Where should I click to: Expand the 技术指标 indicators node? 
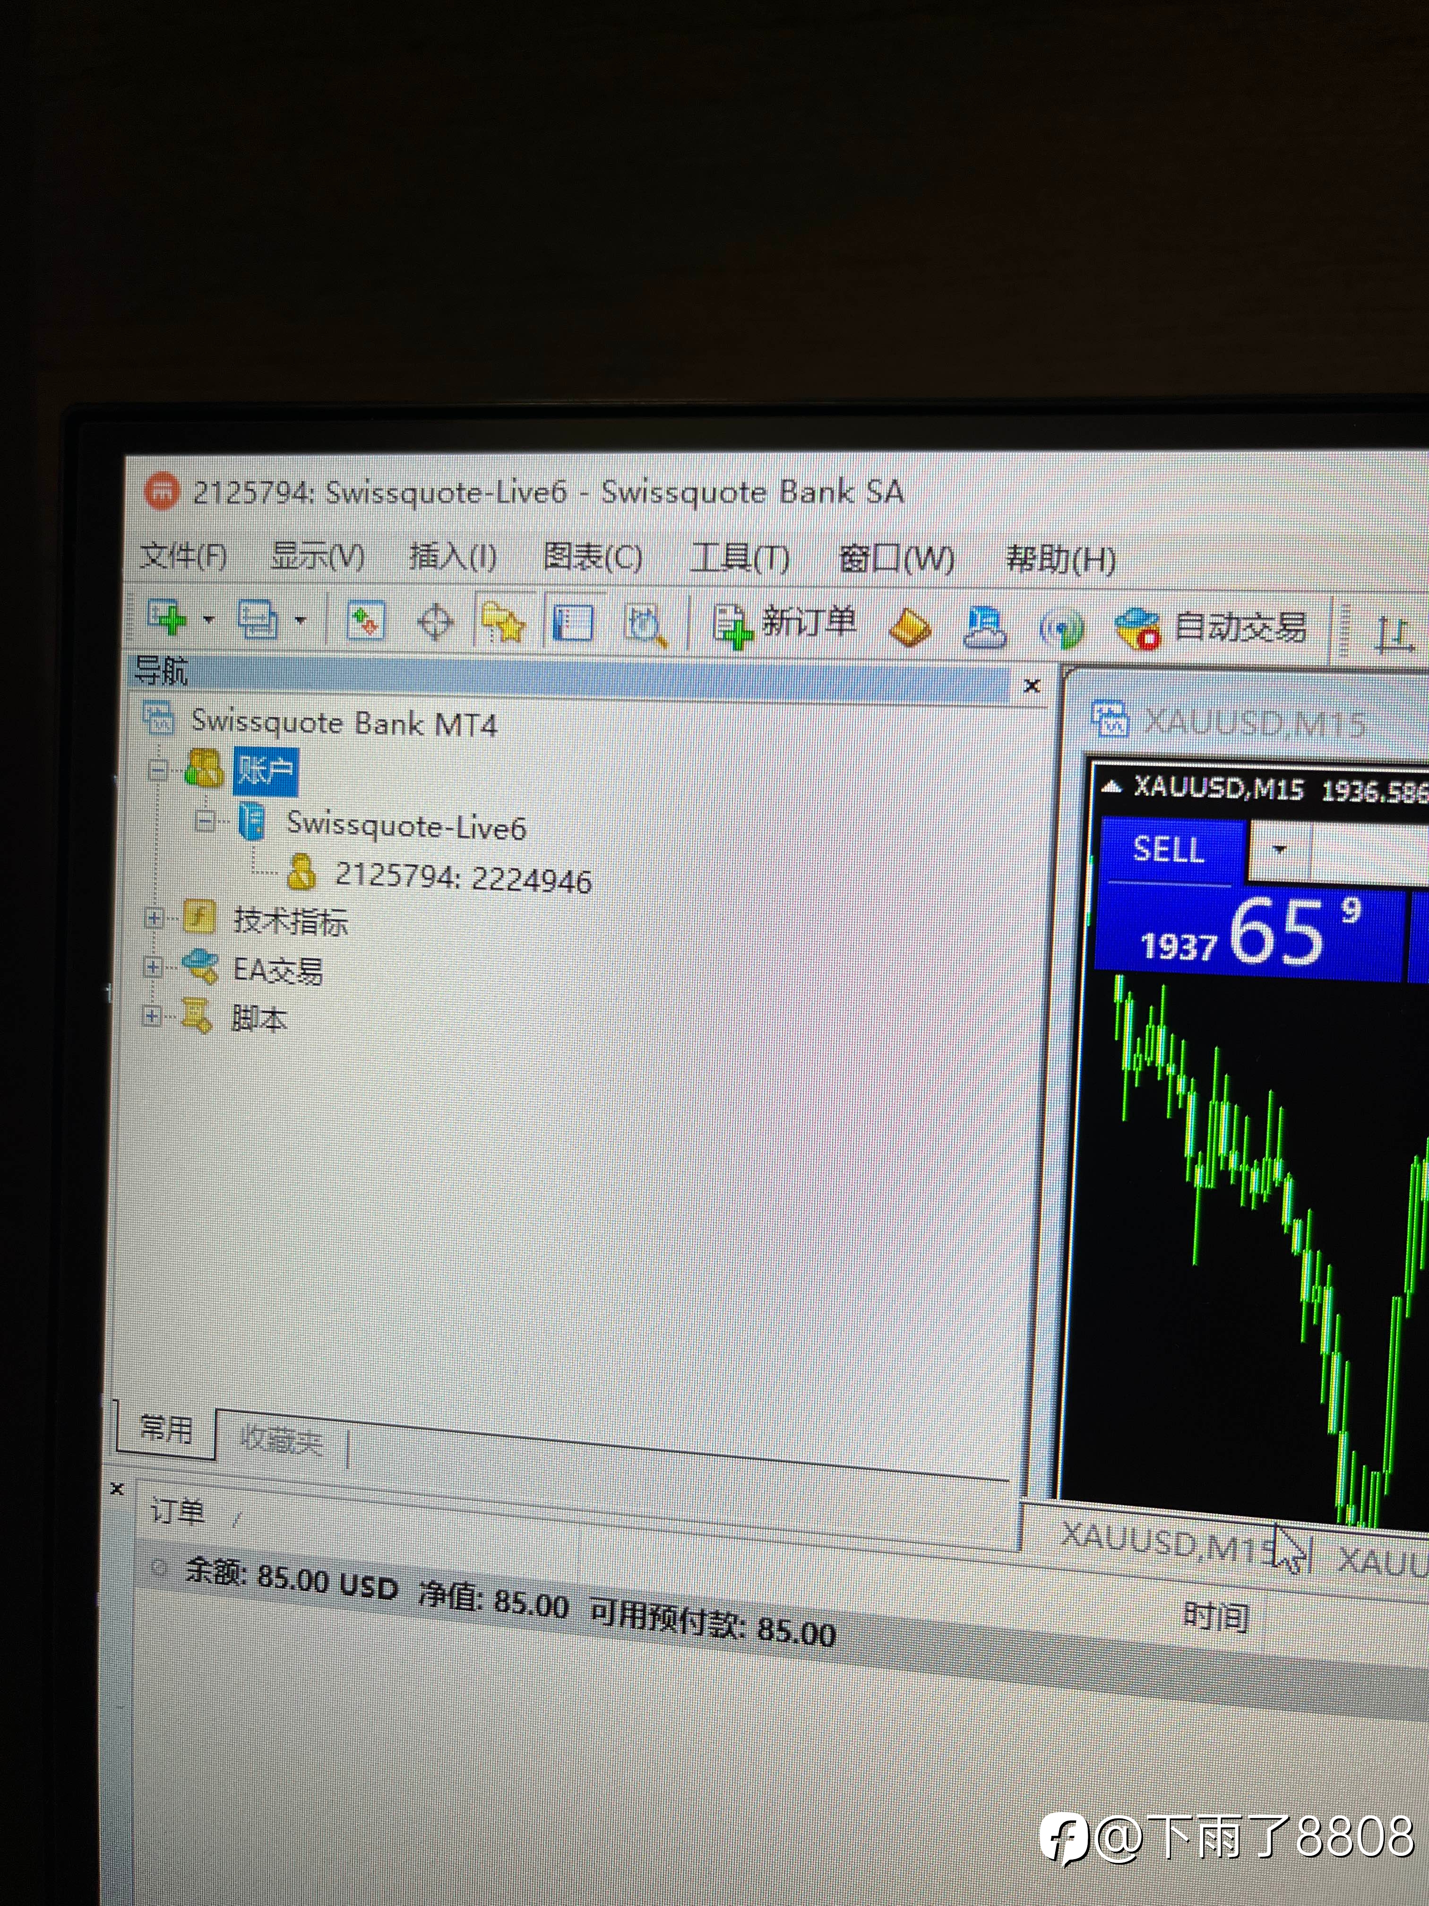[x=153, y=918]
